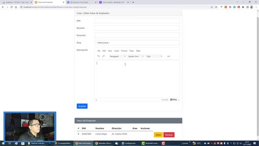Open TinyMCE File menu

click(99, 51)
